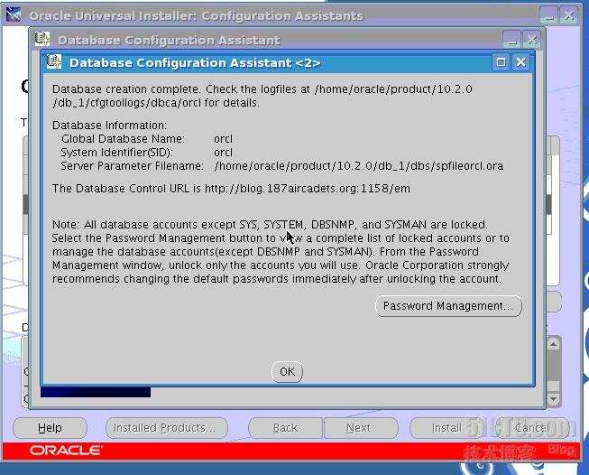Open the Password Management dialog
589x475 pixels.
(448, 306)
